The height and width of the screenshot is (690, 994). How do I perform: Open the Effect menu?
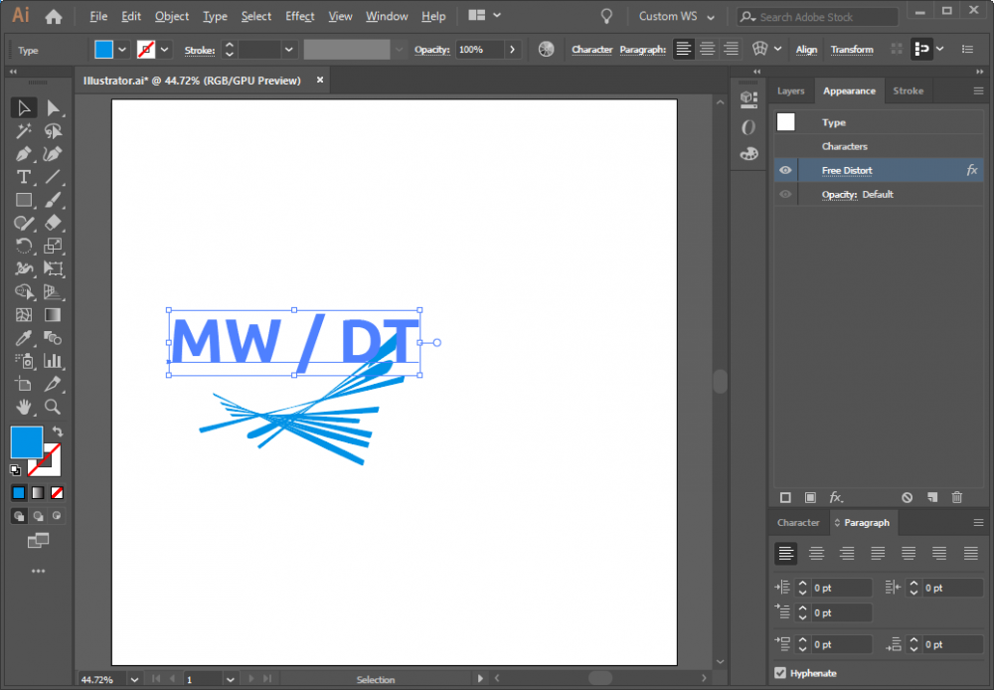pyautogui.click(x=299, y=17)
